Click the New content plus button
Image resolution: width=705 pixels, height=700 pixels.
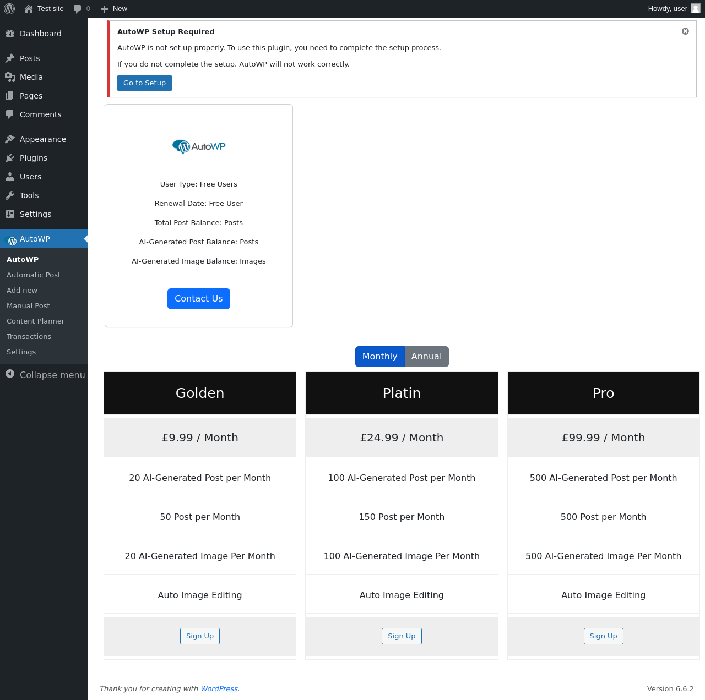tap(114, 9)
